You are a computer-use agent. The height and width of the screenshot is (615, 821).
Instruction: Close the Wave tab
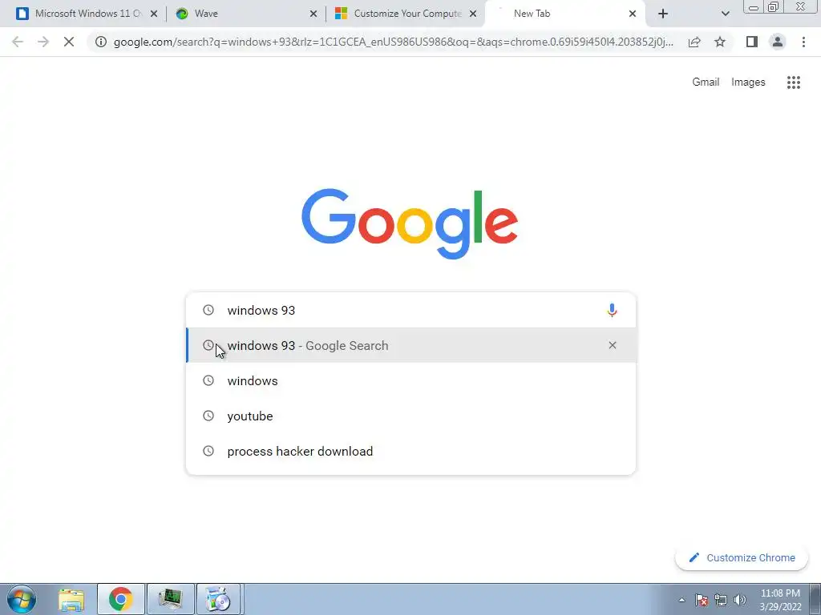click(313, 14)
